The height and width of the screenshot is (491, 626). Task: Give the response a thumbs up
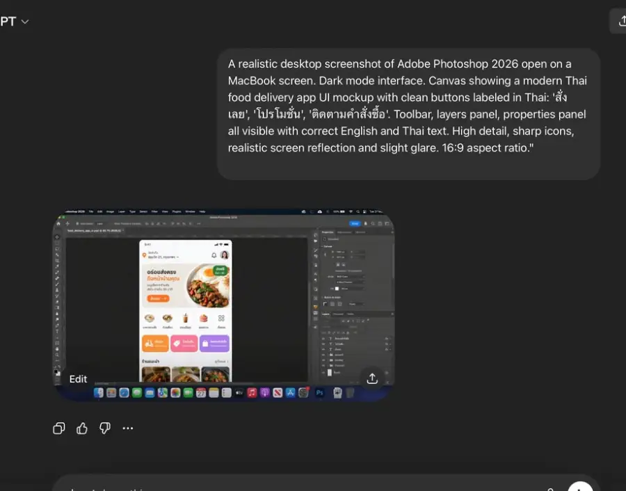[82, 428]
